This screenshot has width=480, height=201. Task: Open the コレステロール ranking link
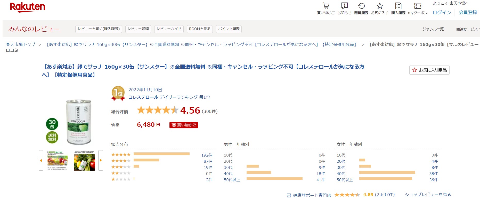point(143,97)
